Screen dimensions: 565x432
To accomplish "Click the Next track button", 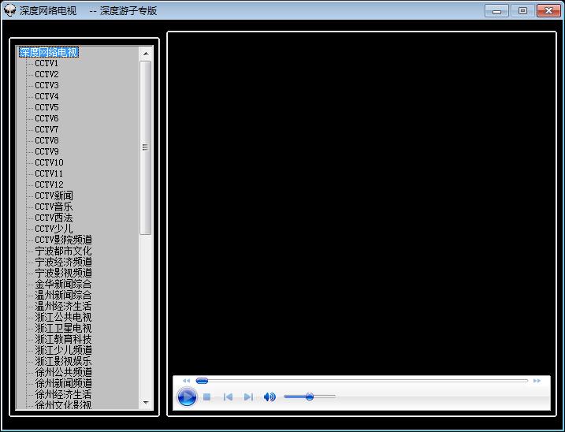I will click(248, 397).
